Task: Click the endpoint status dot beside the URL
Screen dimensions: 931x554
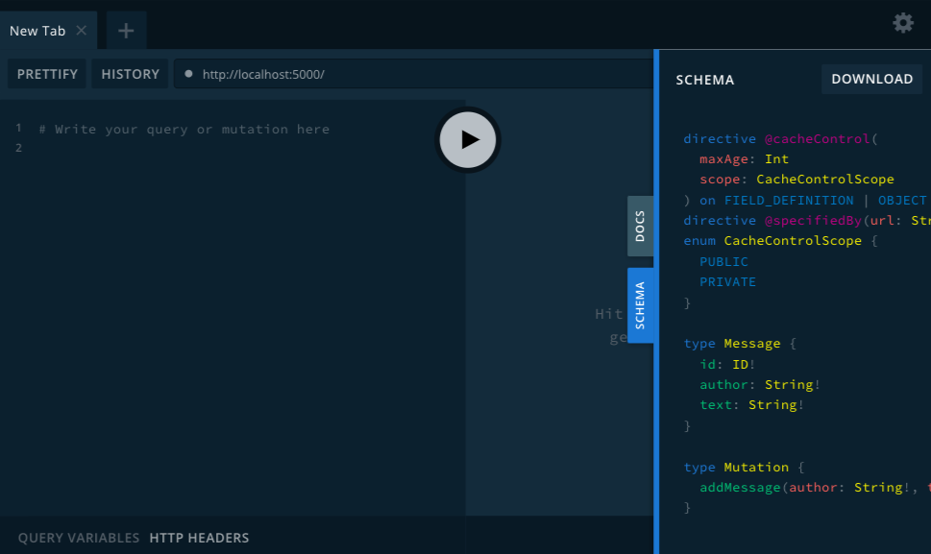Action: click(x=188, y=74)
